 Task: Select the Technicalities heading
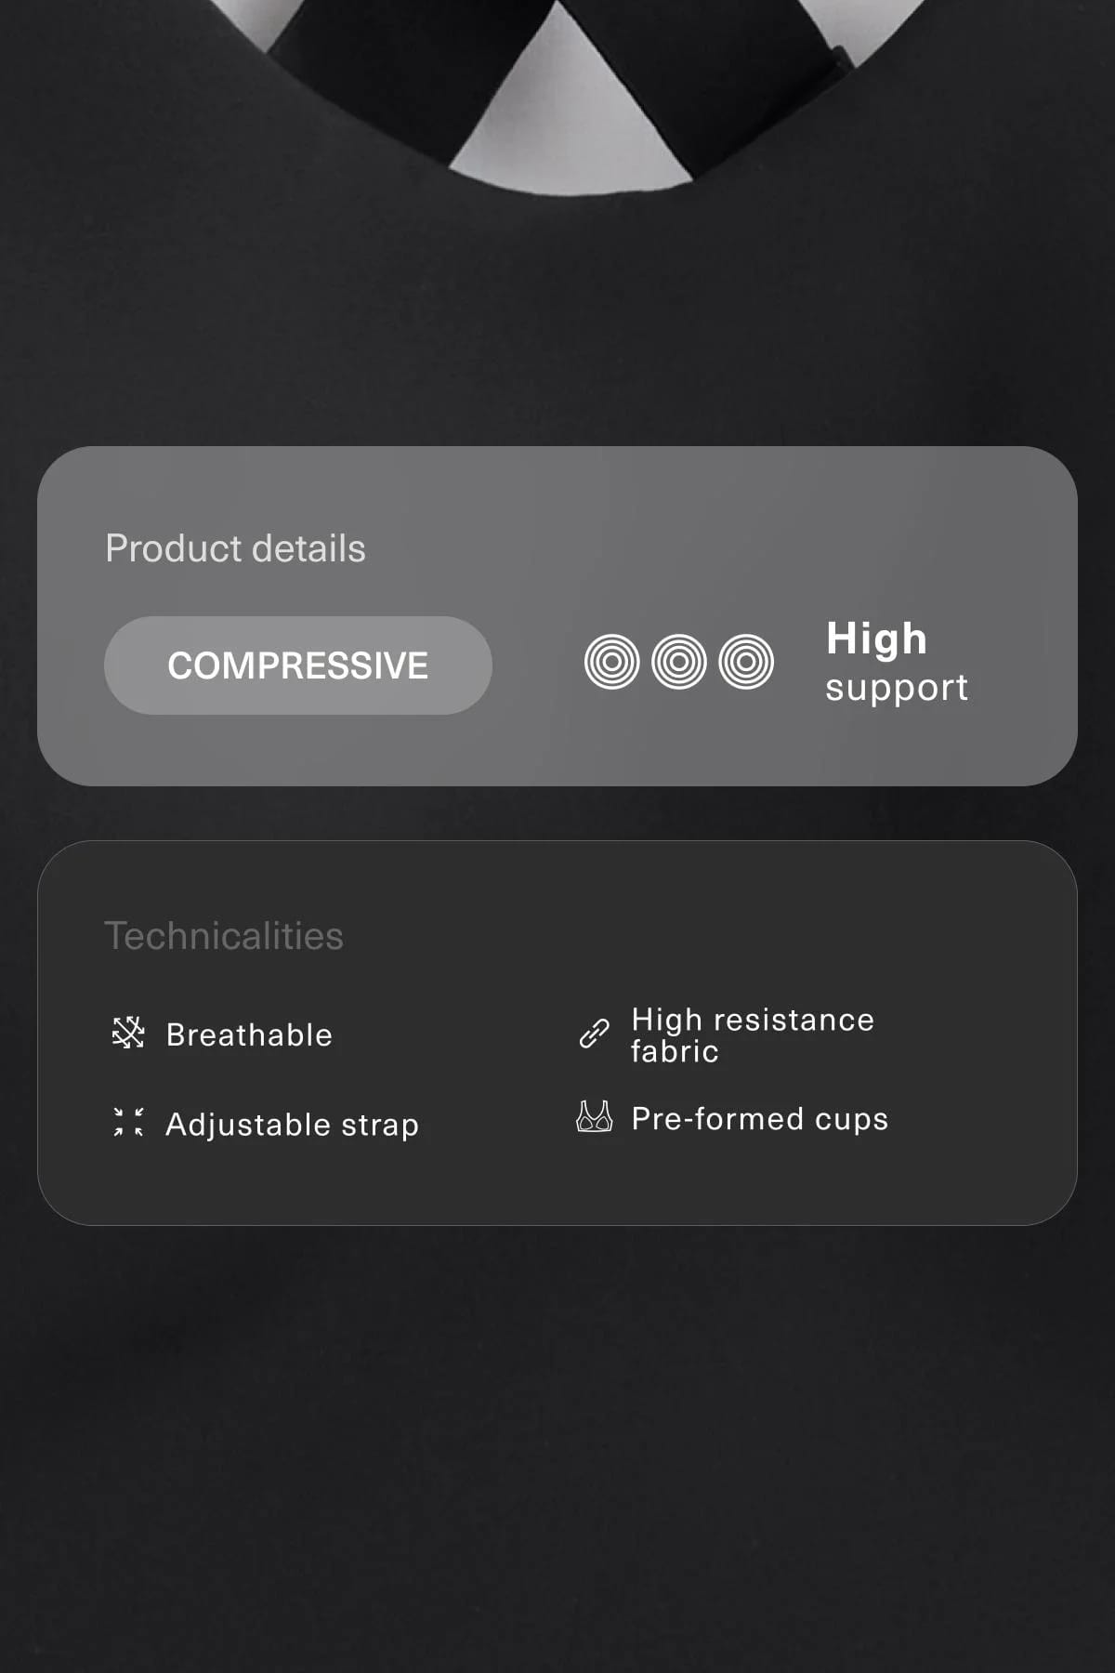[224, 936]
